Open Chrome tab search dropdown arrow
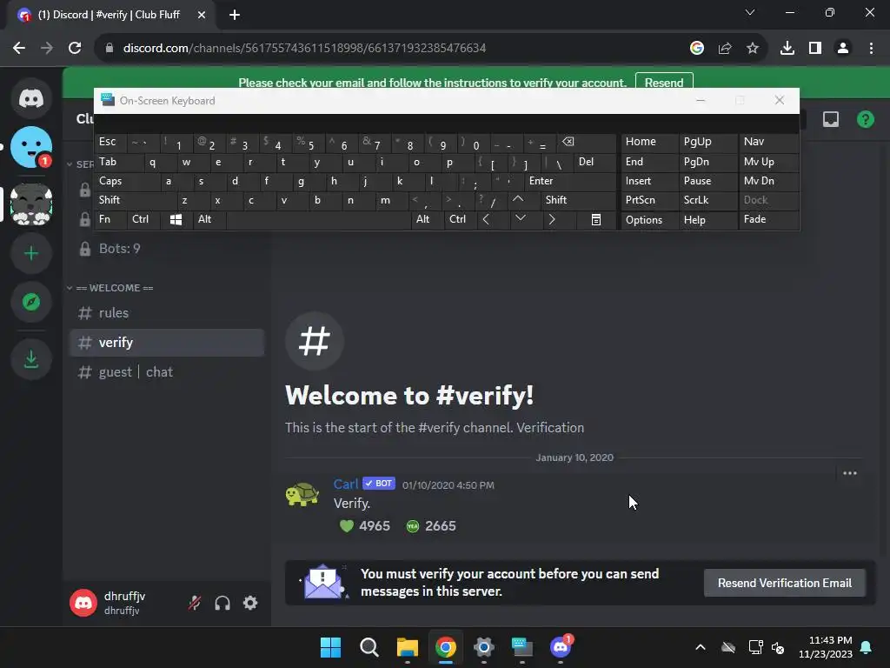 pyautogui.click(x=750, y=13)
